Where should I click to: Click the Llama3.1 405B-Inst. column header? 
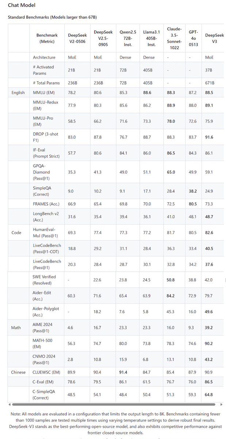coord(152,38)
